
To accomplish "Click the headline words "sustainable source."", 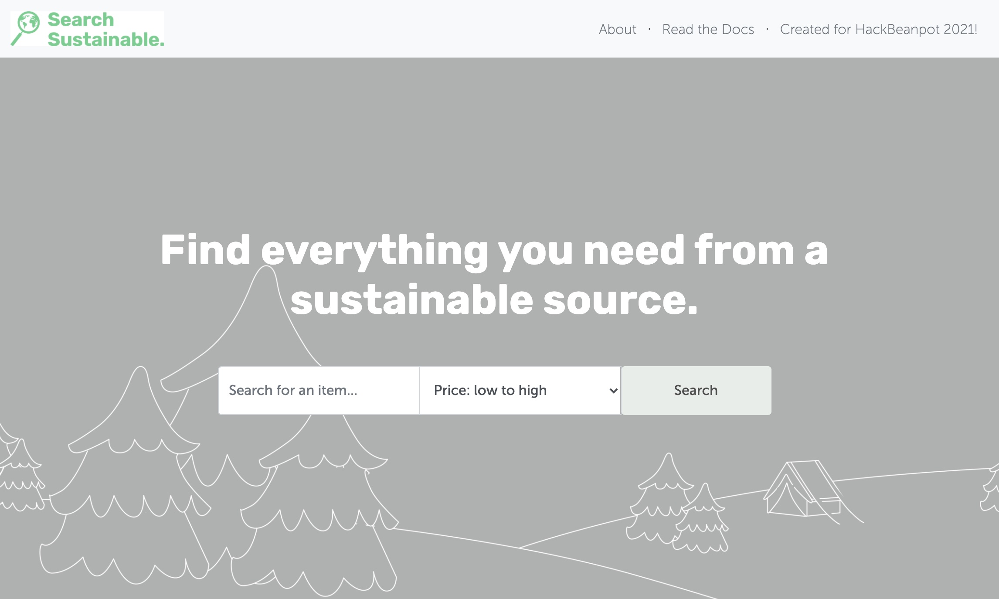I will (x=493, y=300).
